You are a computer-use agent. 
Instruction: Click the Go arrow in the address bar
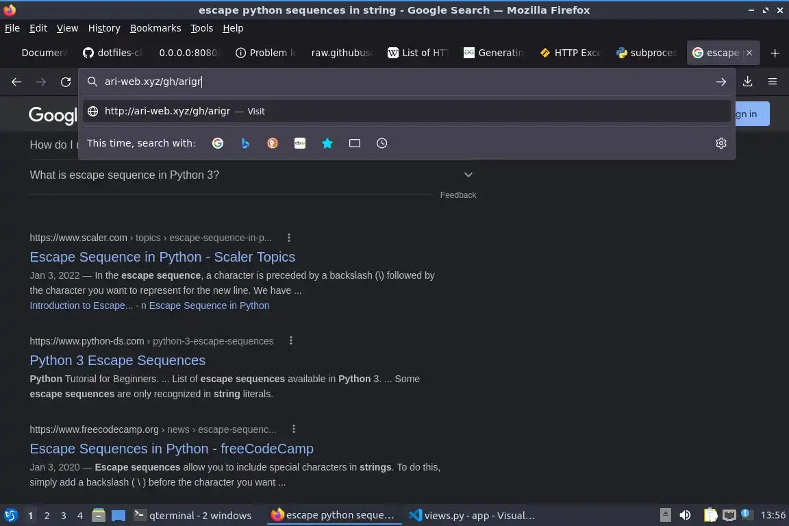click(721, 82)
